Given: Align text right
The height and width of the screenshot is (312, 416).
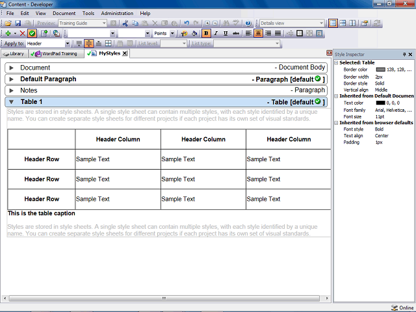Looking at the screenshot, I should click(268, 33).
